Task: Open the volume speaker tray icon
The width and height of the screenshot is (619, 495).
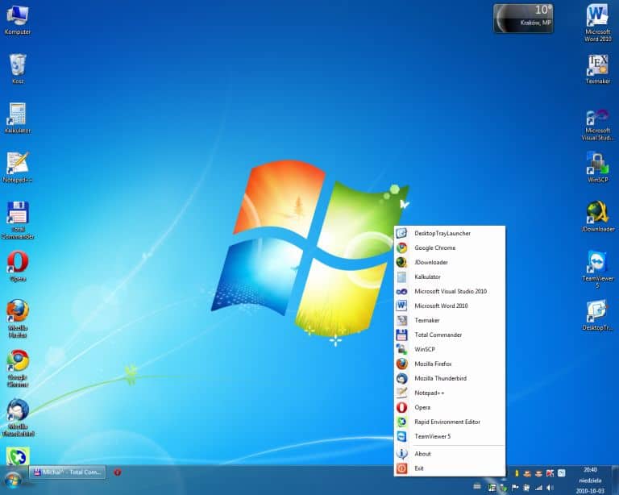Action: coord(550,488)
